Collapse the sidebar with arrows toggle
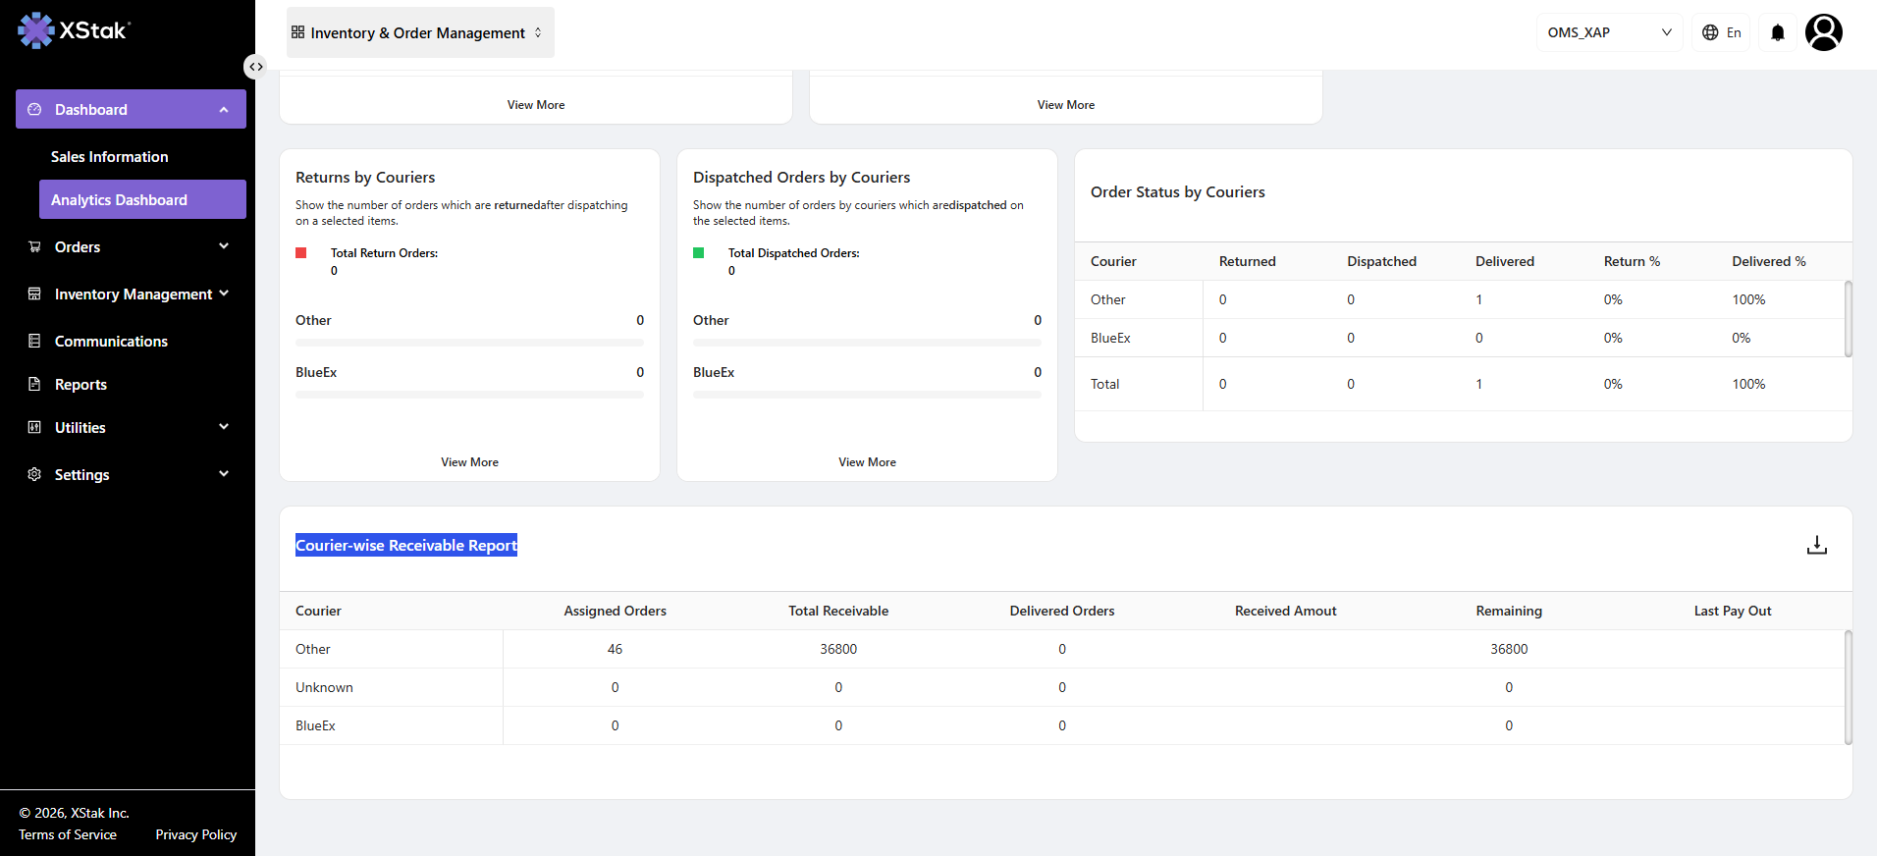 coord(255,67)
